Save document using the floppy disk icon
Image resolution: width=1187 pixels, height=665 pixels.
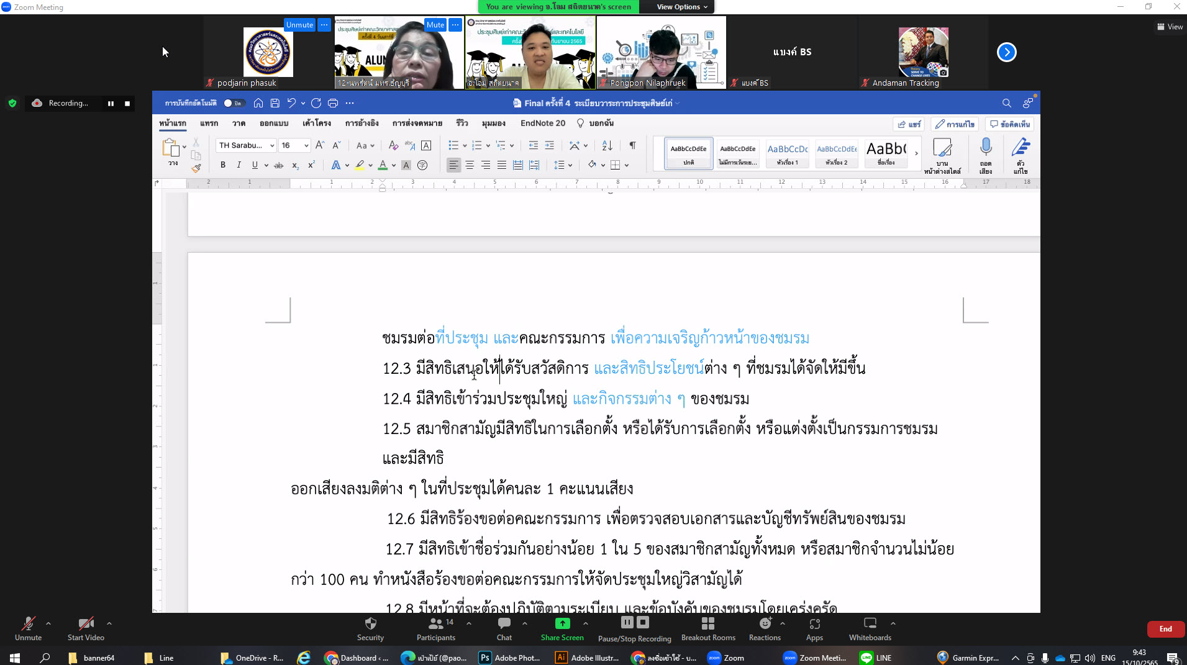click(275, 103)
